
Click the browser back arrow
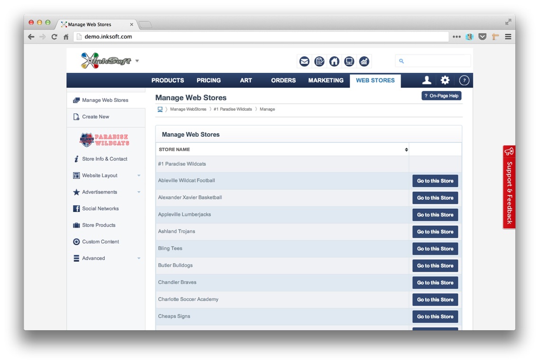pos(31,37)
